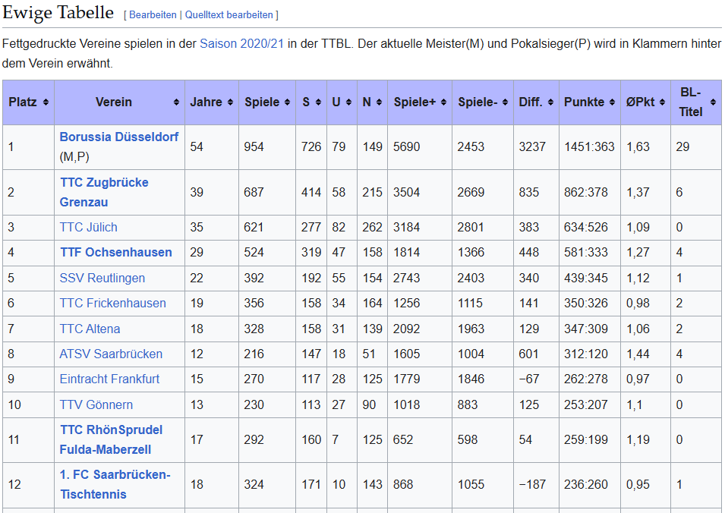This screenshot has height=513, width=725.
Task: Sort by N (Niederlagen) sort arrows
Action: (x=379, y=102)
